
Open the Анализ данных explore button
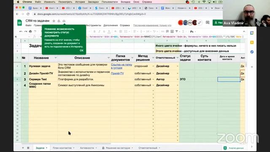(233, 148)
